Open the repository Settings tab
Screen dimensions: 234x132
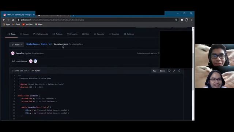click(129, 34)
